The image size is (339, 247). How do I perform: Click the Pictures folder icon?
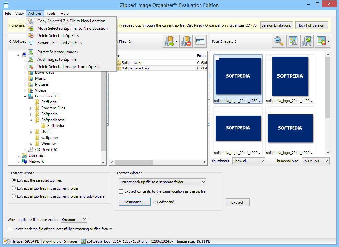31,84
